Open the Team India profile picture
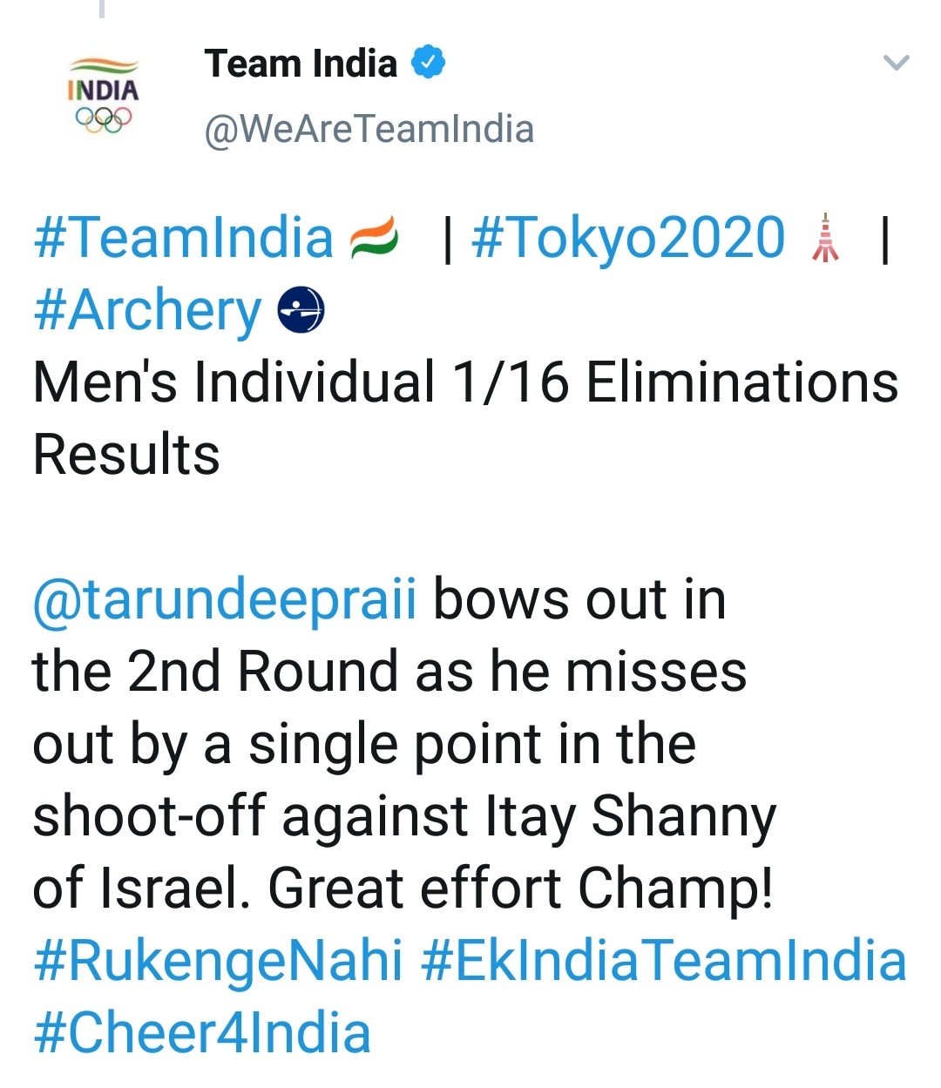The width and height of the screenshot is (941, 1088). point(103,96)
